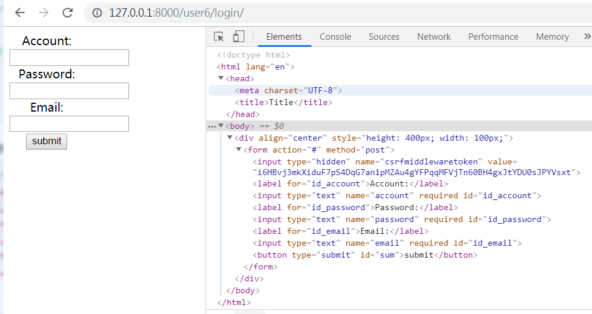
Task: Open the Sources tab
Action: [384, 37]
